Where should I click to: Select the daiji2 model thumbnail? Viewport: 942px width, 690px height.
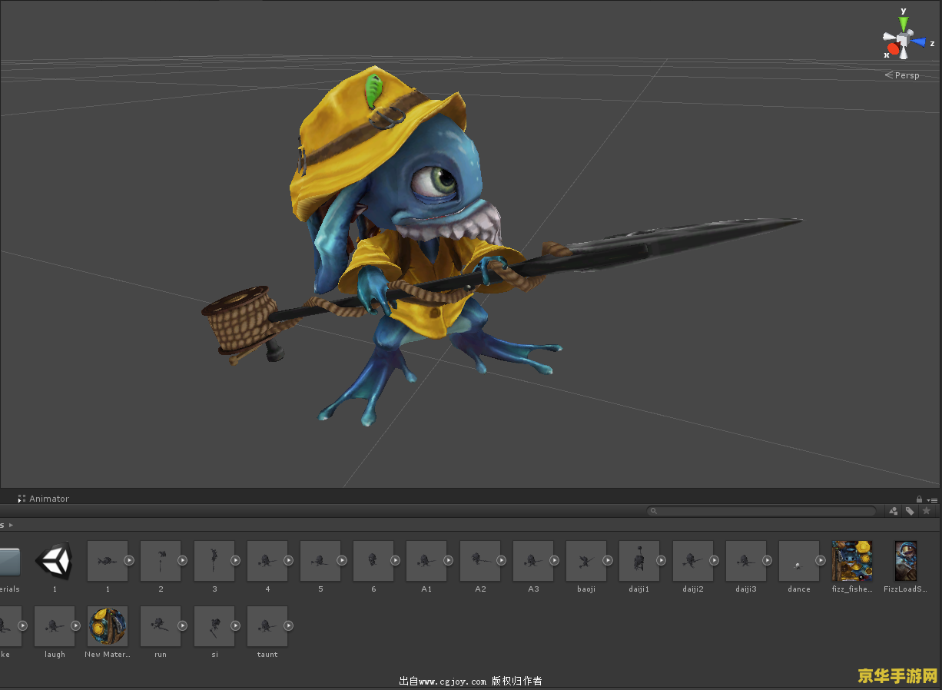pyautogui.click(x=693, y=561)
